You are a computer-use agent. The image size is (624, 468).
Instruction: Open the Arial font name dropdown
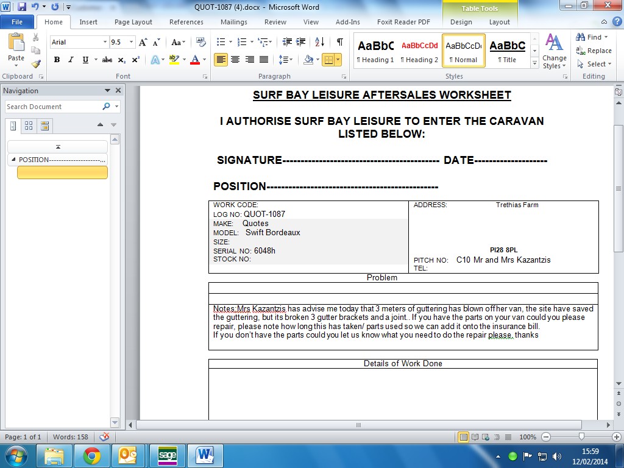point(104,43)
